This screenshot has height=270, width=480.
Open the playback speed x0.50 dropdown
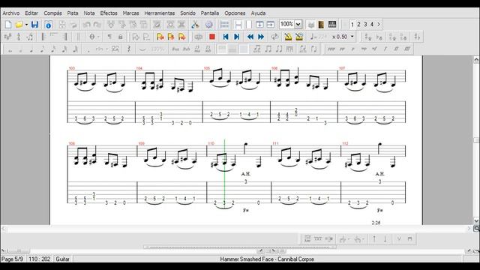(x=352, y=37)
